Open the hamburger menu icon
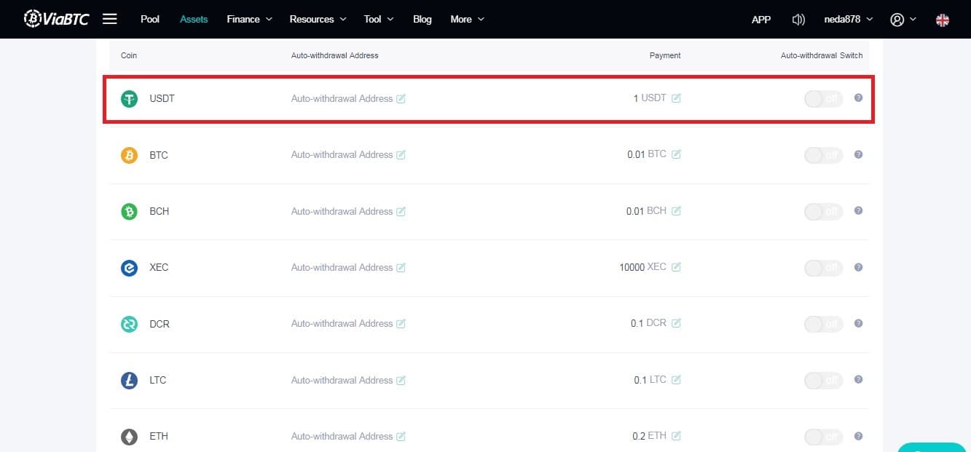Screen dimensions: 971x452 (x=109, y=19)
